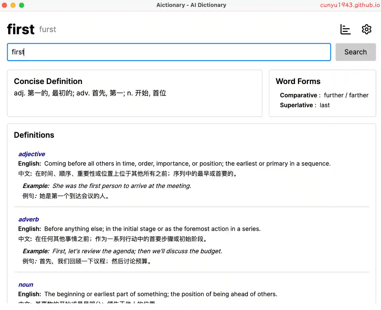Select the 'noun' part-of-speech label
Screen dimensions: 381x310
click(x=26, y=285)
